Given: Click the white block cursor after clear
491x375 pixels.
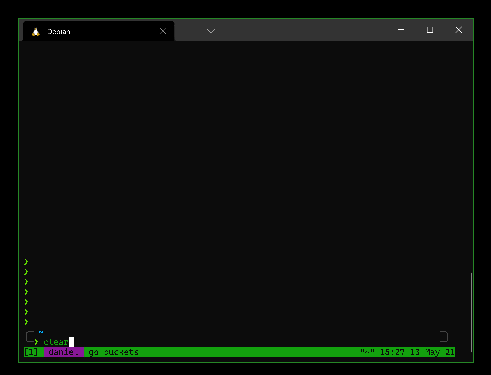Looking at the screenshot, I should pos(72,341).
